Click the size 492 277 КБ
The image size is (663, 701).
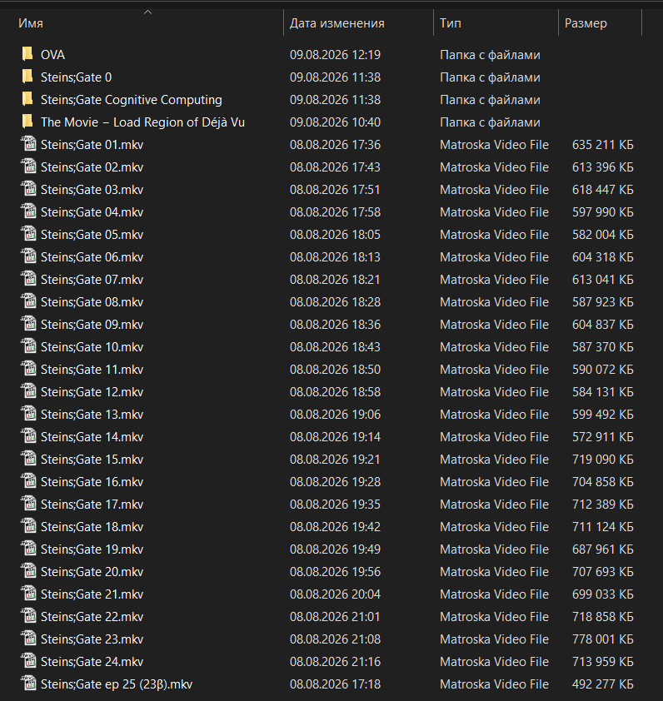602,684
